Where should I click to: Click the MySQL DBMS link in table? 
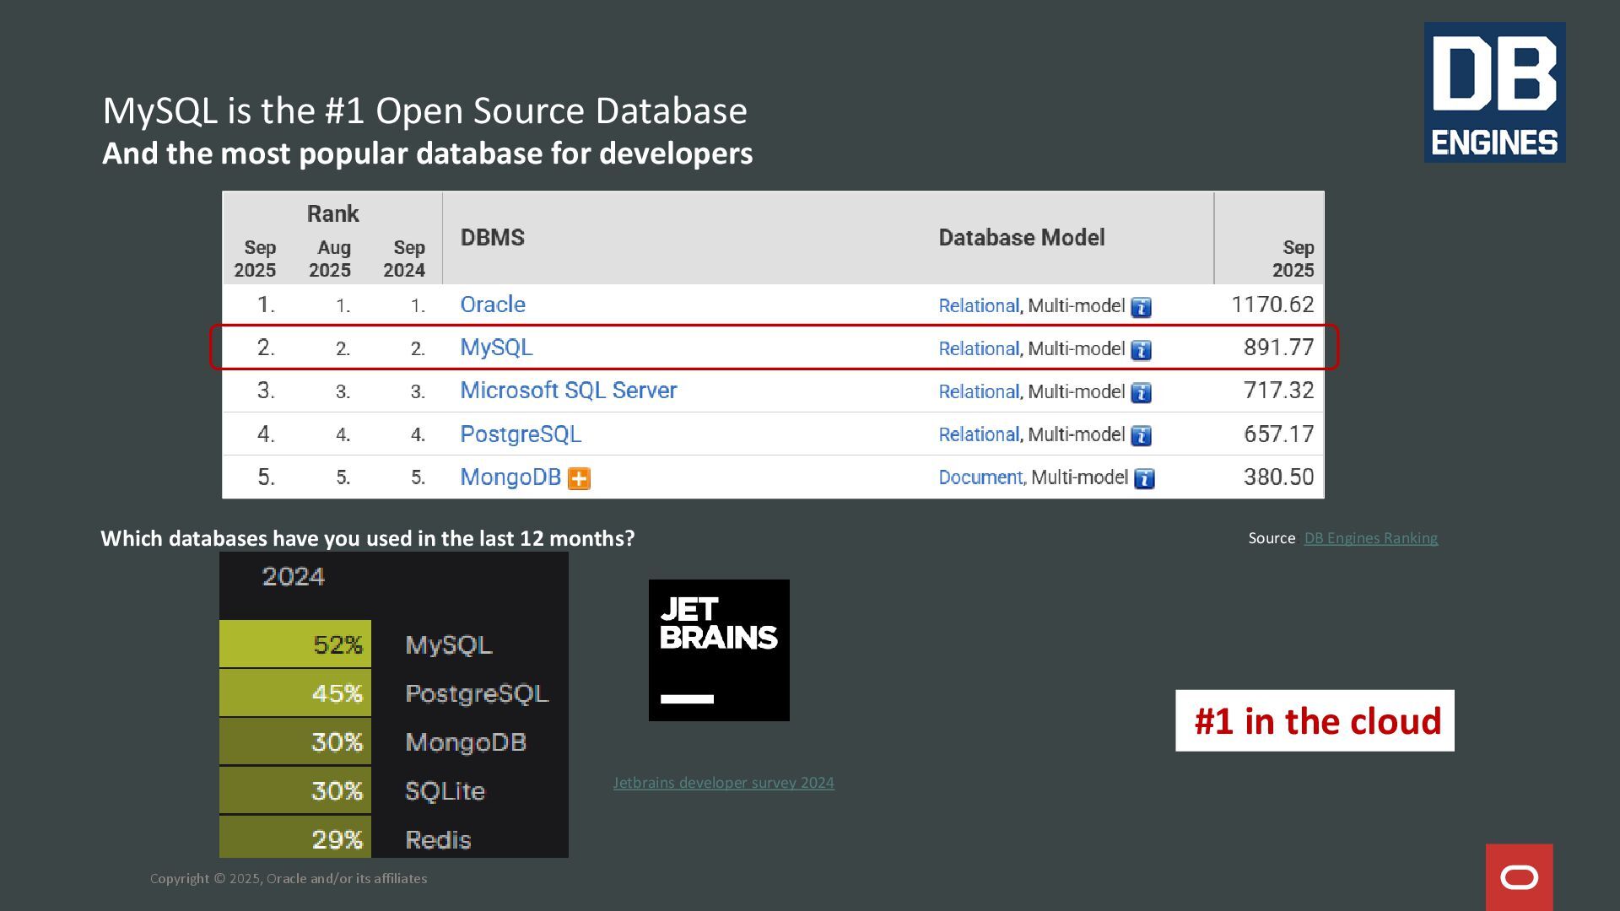tap(496, 348)
